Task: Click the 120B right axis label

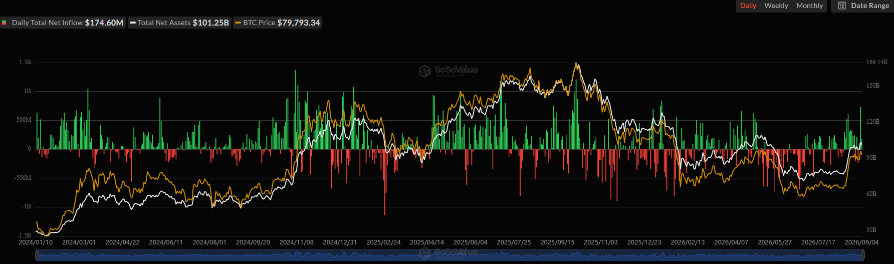Action: coord(873,122)
